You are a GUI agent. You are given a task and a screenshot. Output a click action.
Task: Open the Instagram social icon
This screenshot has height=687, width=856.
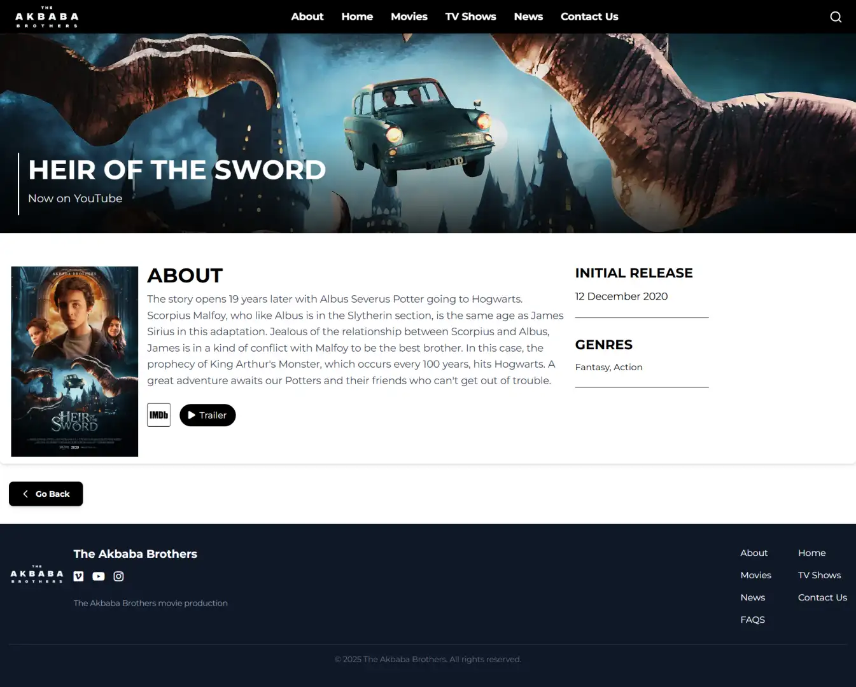tap(118, 576)
